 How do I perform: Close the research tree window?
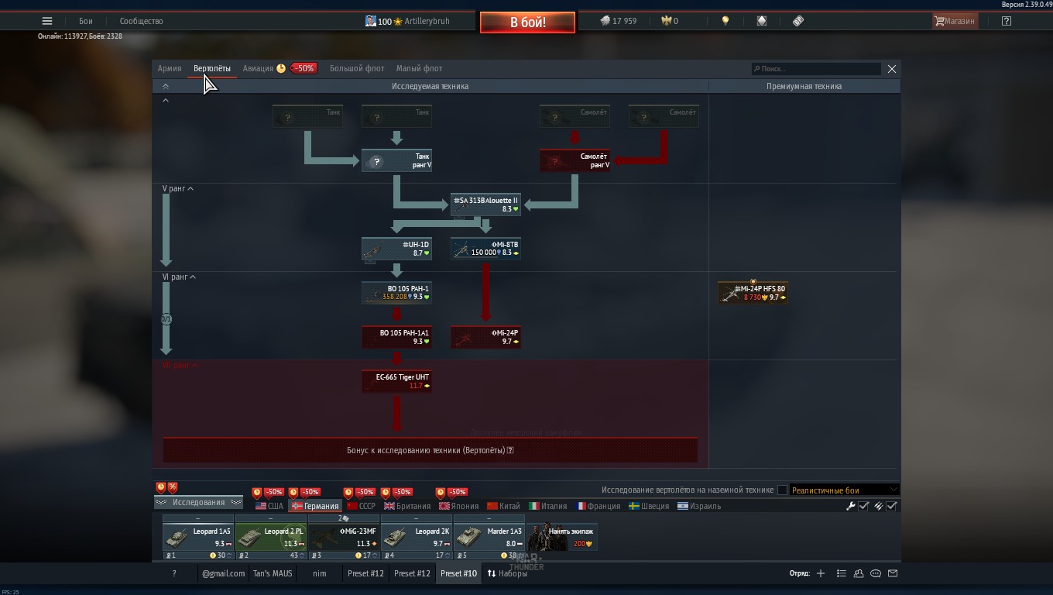892,69
